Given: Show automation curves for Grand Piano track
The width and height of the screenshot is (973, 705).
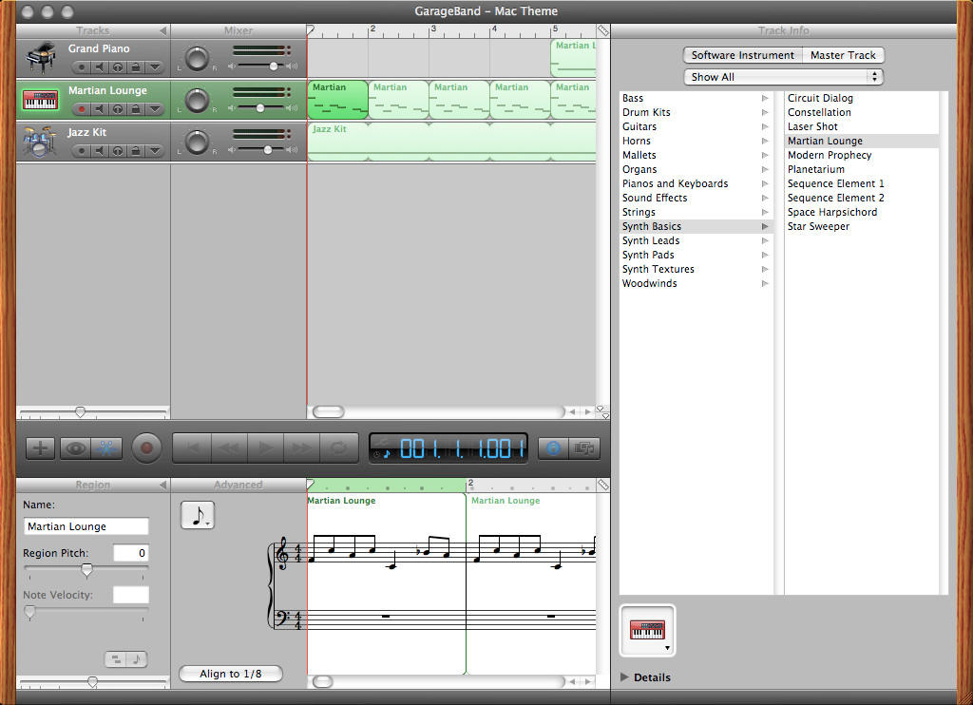Looking at the screenshot, I should click(155, 67).
